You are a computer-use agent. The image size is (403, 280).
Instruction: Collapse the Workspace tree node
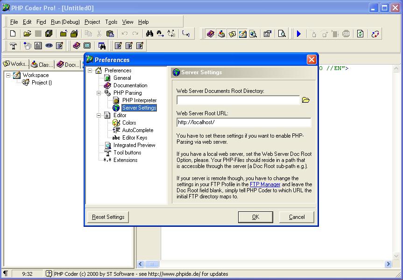coord(8,75)
